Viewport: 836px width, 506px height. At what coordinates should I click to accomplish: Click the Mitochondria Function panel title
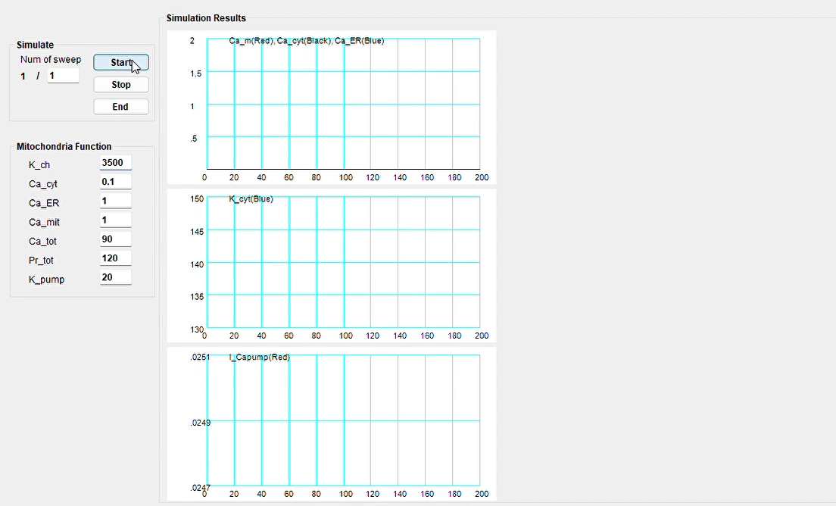pos(64,147)
